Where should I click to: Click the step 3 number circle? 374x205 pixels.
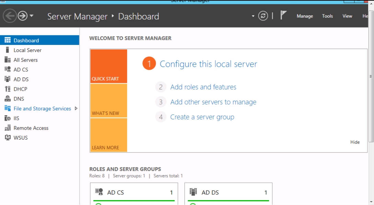[x=161, y=102]
